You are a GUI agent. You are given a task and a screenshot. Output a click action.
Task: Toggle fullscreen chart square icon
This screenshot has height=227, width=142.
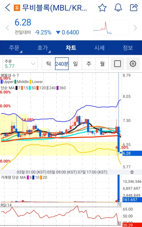click(118, 64)
